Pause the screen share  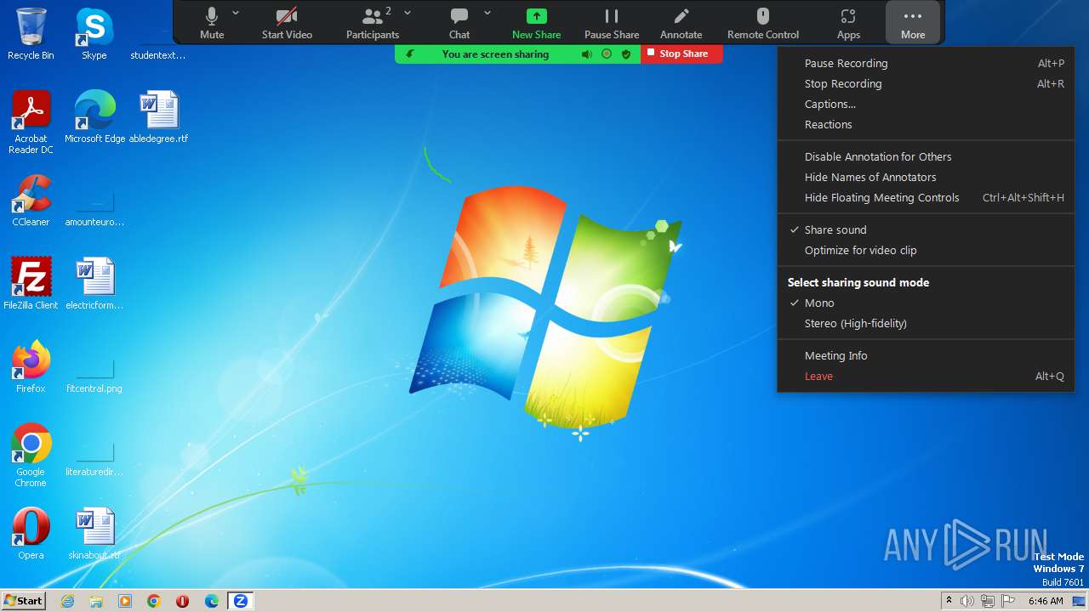(x=612, y=23)
